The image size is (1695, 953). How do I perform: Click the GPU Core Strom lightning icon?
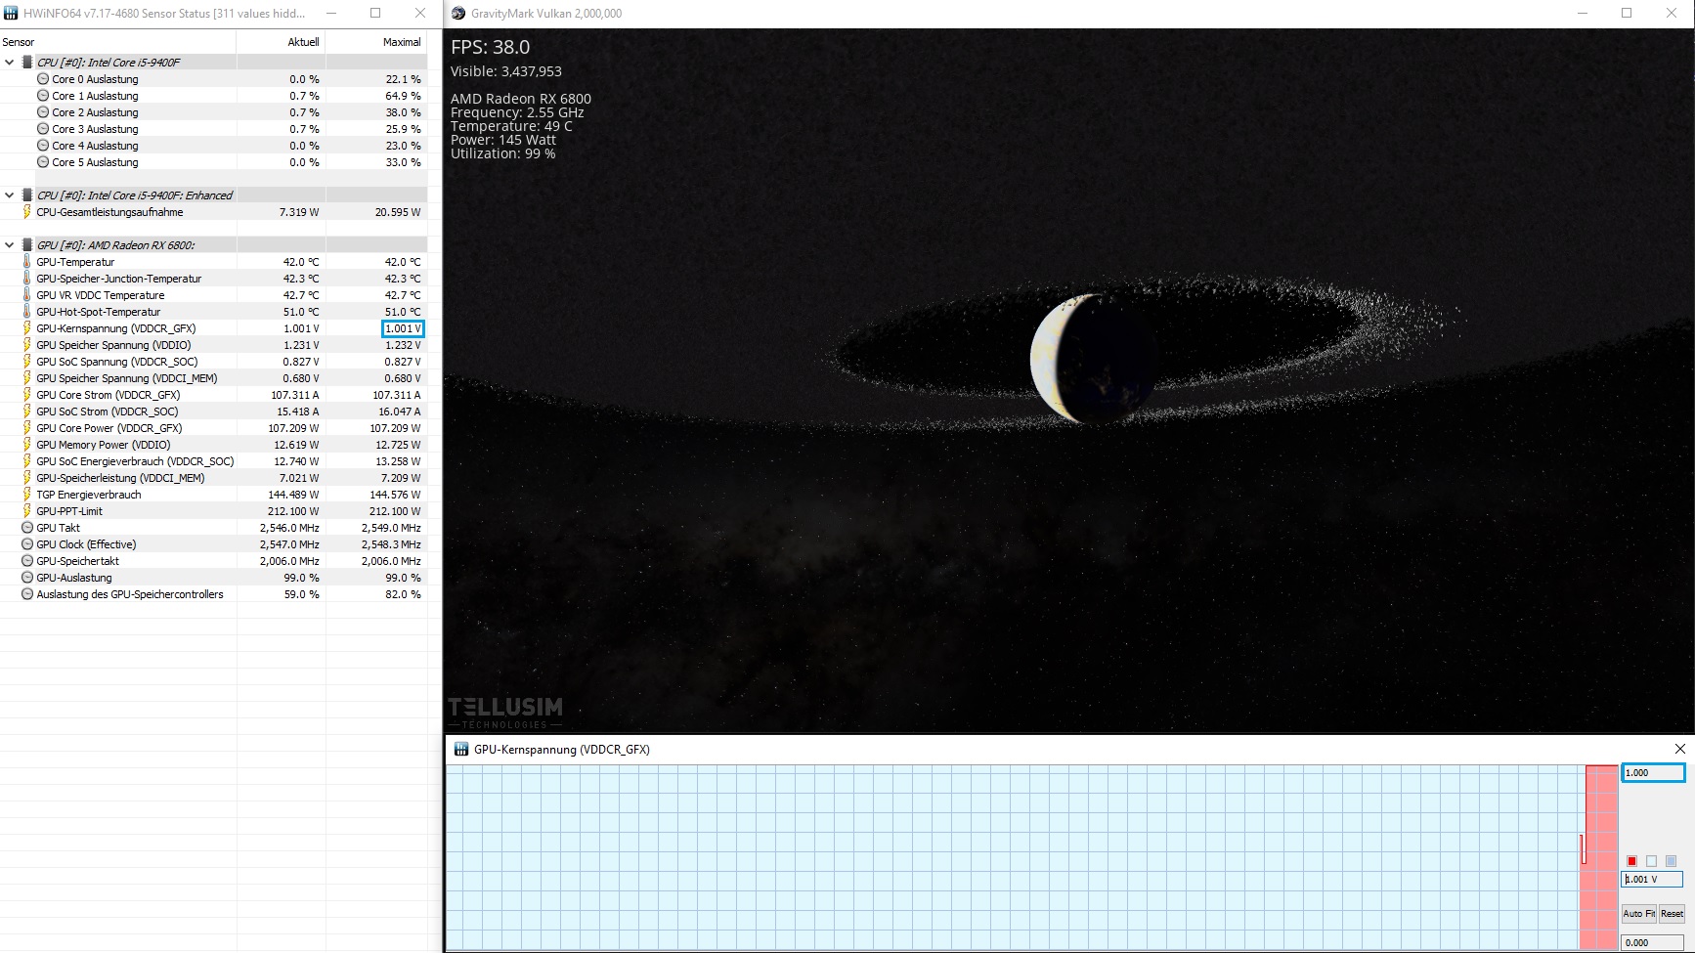tap(27, 395)
